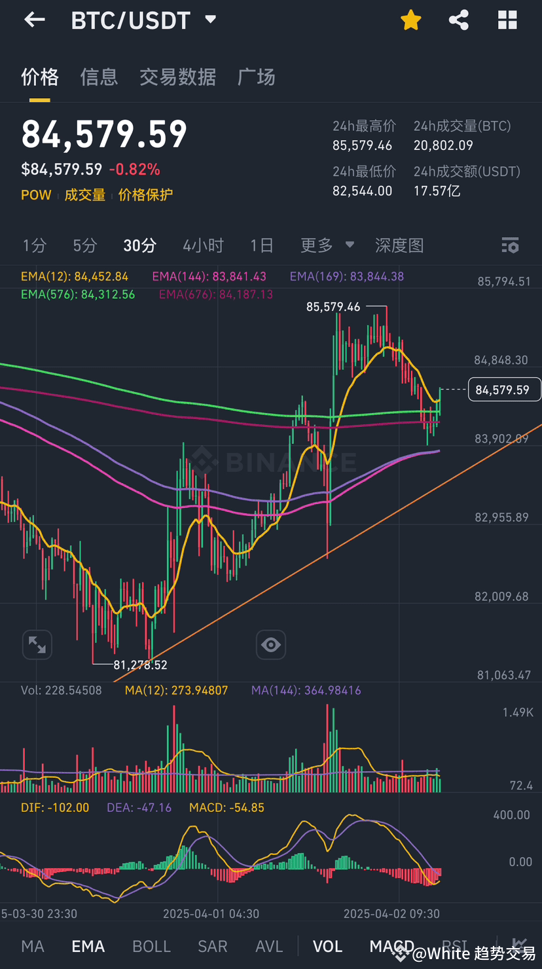
Task: Share the BTC/USDT chart
Action: click(x=458, y=20)
